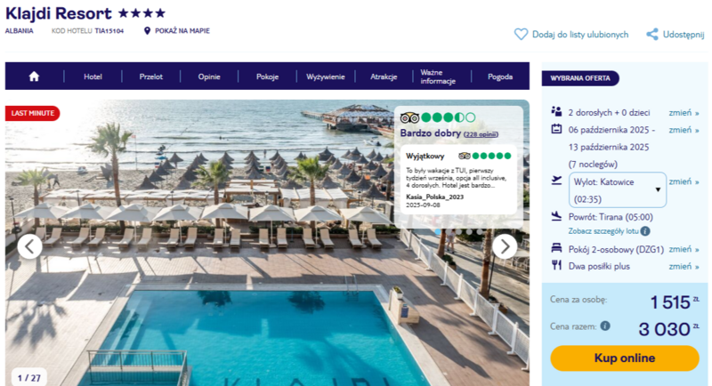The height and width of the screenshot is (386, 712).
Task: Click the share icon near Udostępnij
Action: [652, 34]
